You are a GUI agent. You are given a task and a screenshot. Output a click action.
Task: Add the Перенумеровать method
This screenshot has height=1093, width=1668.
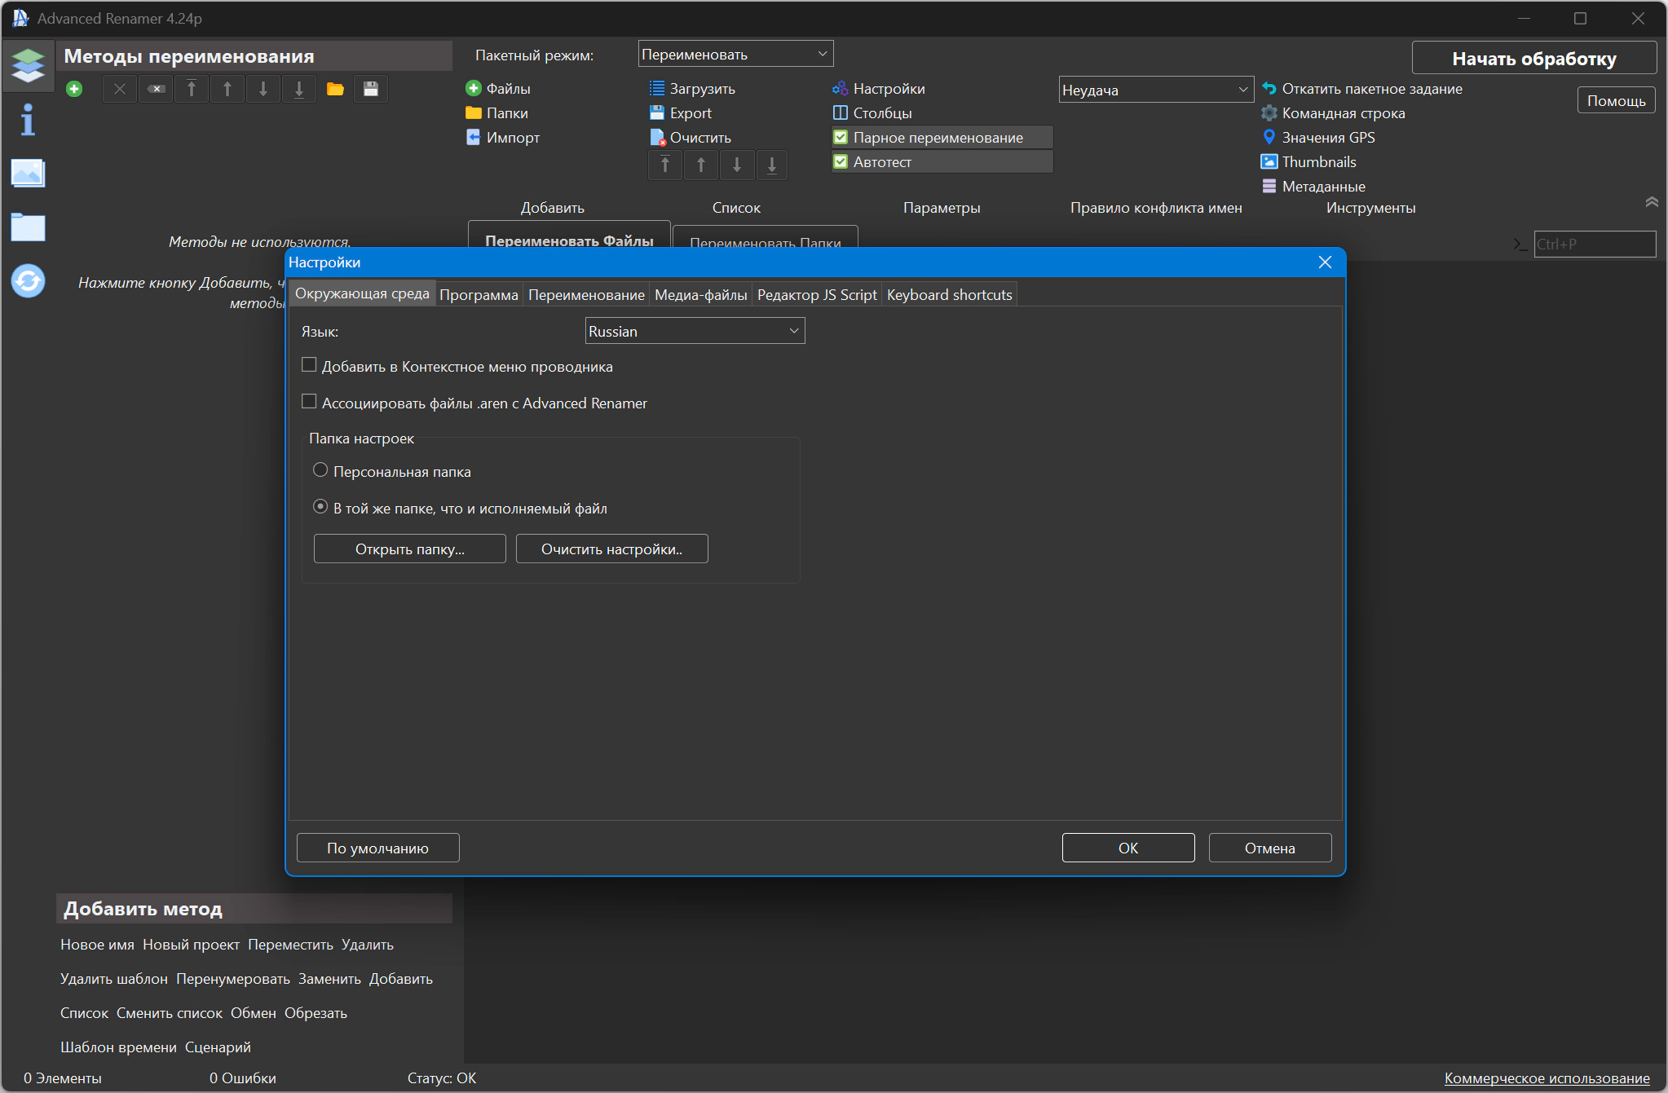pyautogui.click(x=233, y=979)
